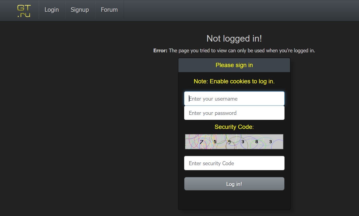The height and width of the screenshot is (216, 359).
Task: Return home via the yellow GT.ru emblem
Action: pos(24,10)
